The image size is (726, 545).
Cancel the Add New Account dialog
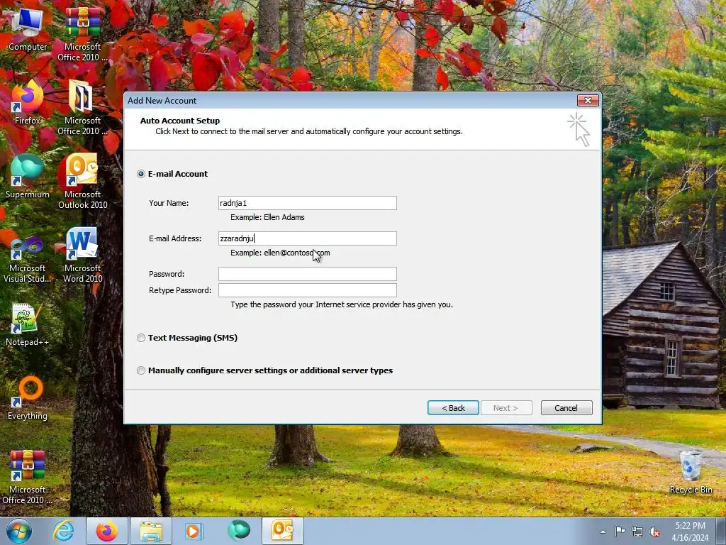[566, 408]
